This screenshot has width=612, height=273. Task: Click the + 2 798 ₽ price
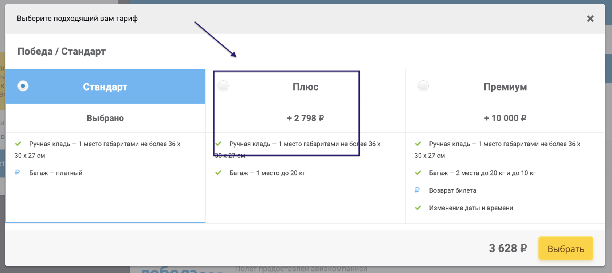coord(305,118)
